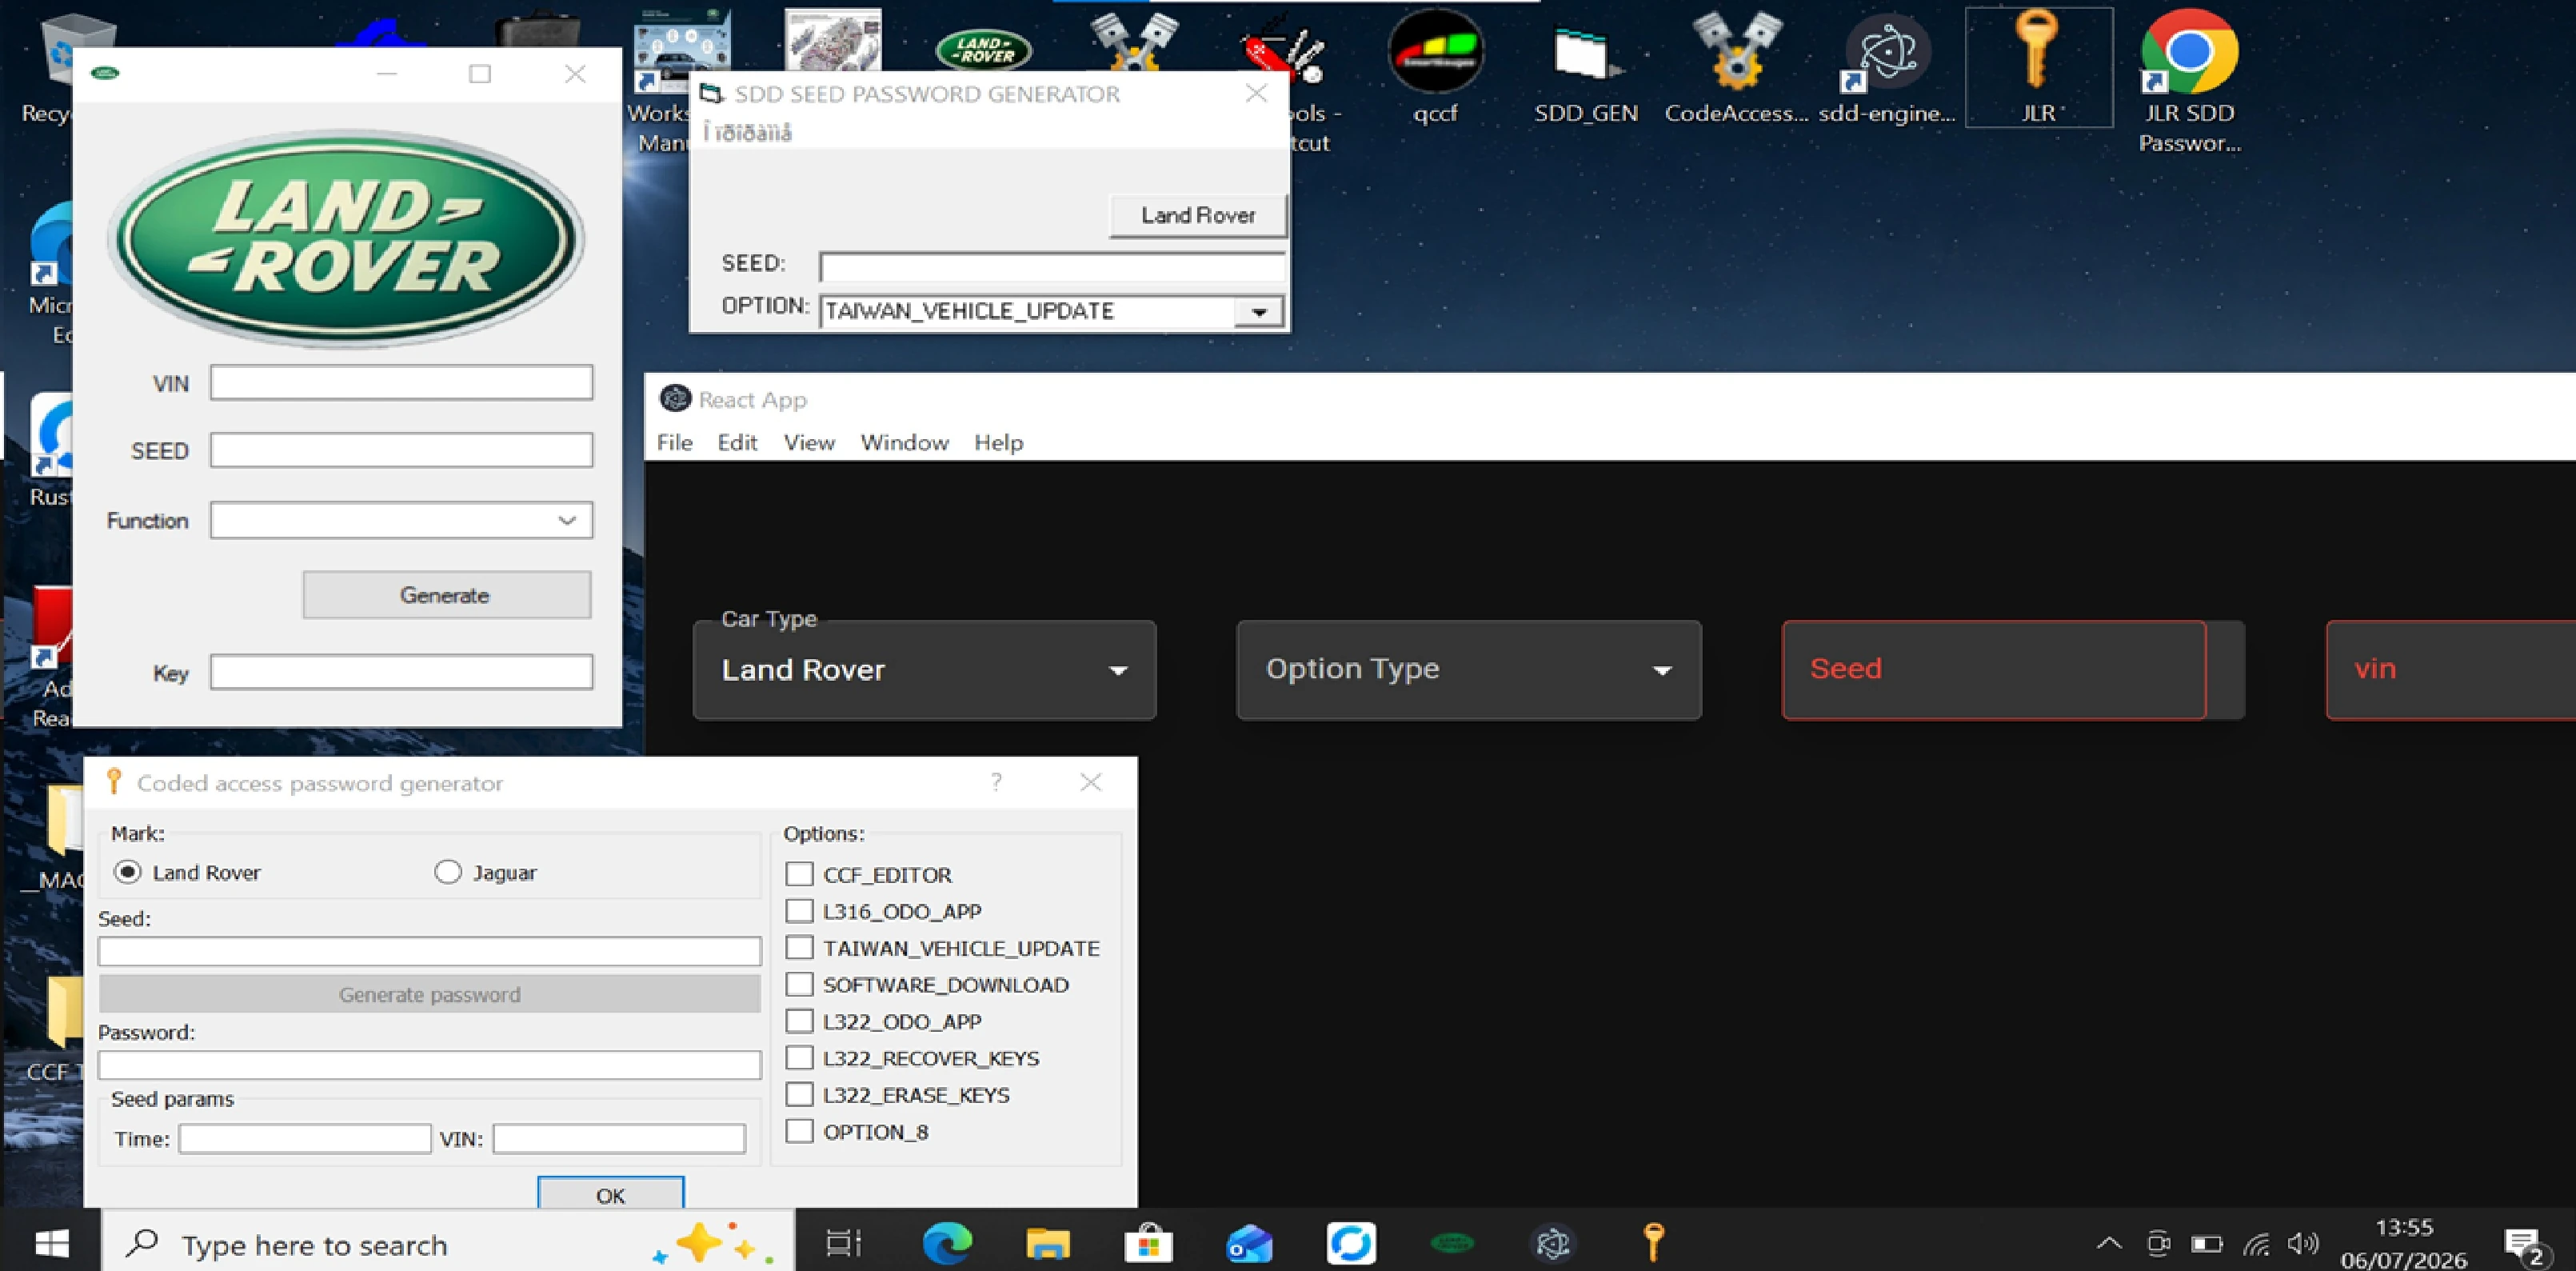This screenshot has height=1271, width=2576.
Task: Tick the OPTION_8 checkbox
Action: pyautogui.click(x=799, y=1132)
